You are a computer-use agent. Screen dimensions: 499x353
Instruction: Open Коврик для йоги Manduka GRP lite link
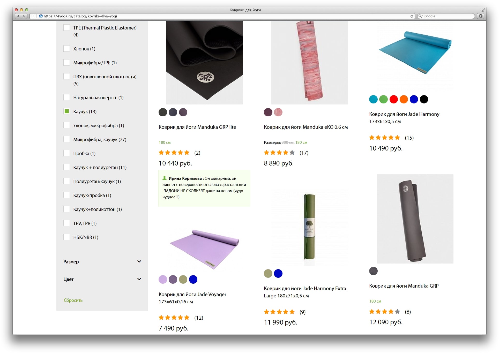tap(197, 127)
